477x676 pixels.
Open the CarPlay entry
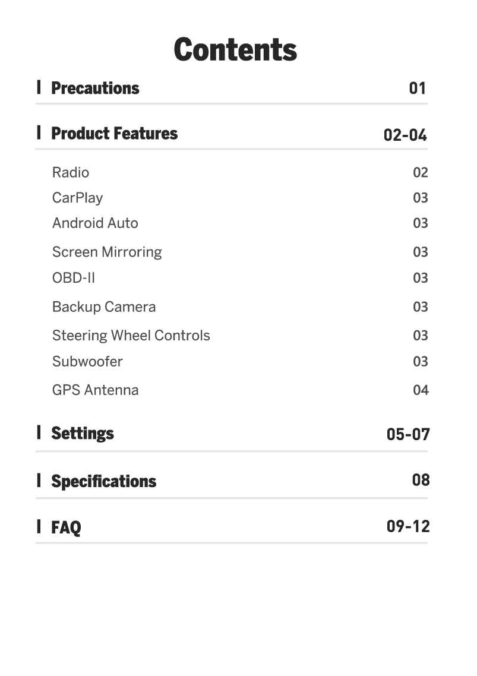[77, 198]
